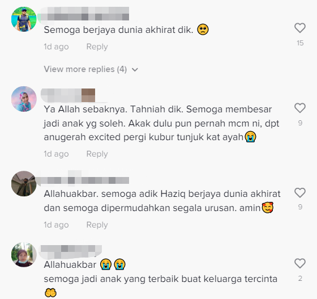
Task: Open avatar of woman with face mask
Action: pyautogui.click(x=24, y=255)
